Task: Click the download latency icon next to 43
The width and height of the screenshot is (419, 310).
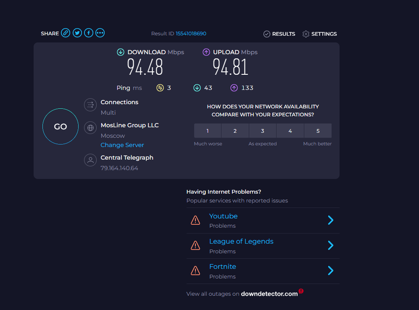Action: click(x=197, y=88)
